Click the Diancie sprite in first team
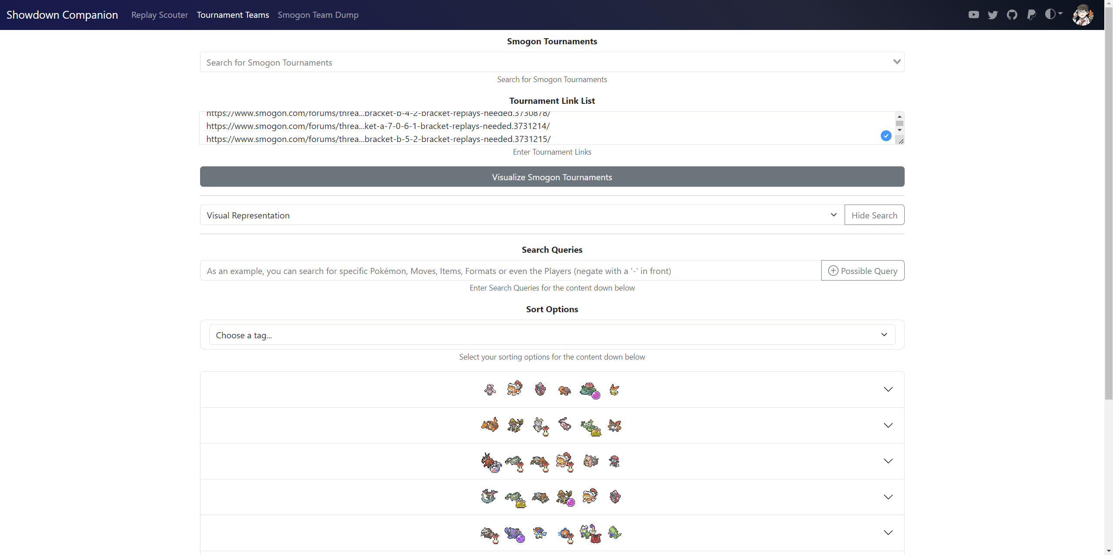Image resolution: width=1113 pixels, height=555 pixels. (x=490, y=390)
